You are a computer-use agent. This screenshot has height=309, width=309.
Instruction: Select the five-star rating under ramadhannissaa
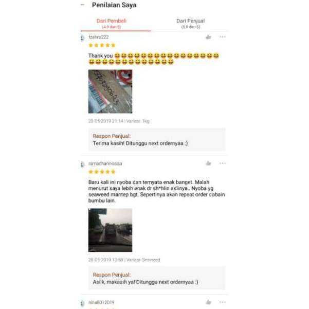click(102, 172)
